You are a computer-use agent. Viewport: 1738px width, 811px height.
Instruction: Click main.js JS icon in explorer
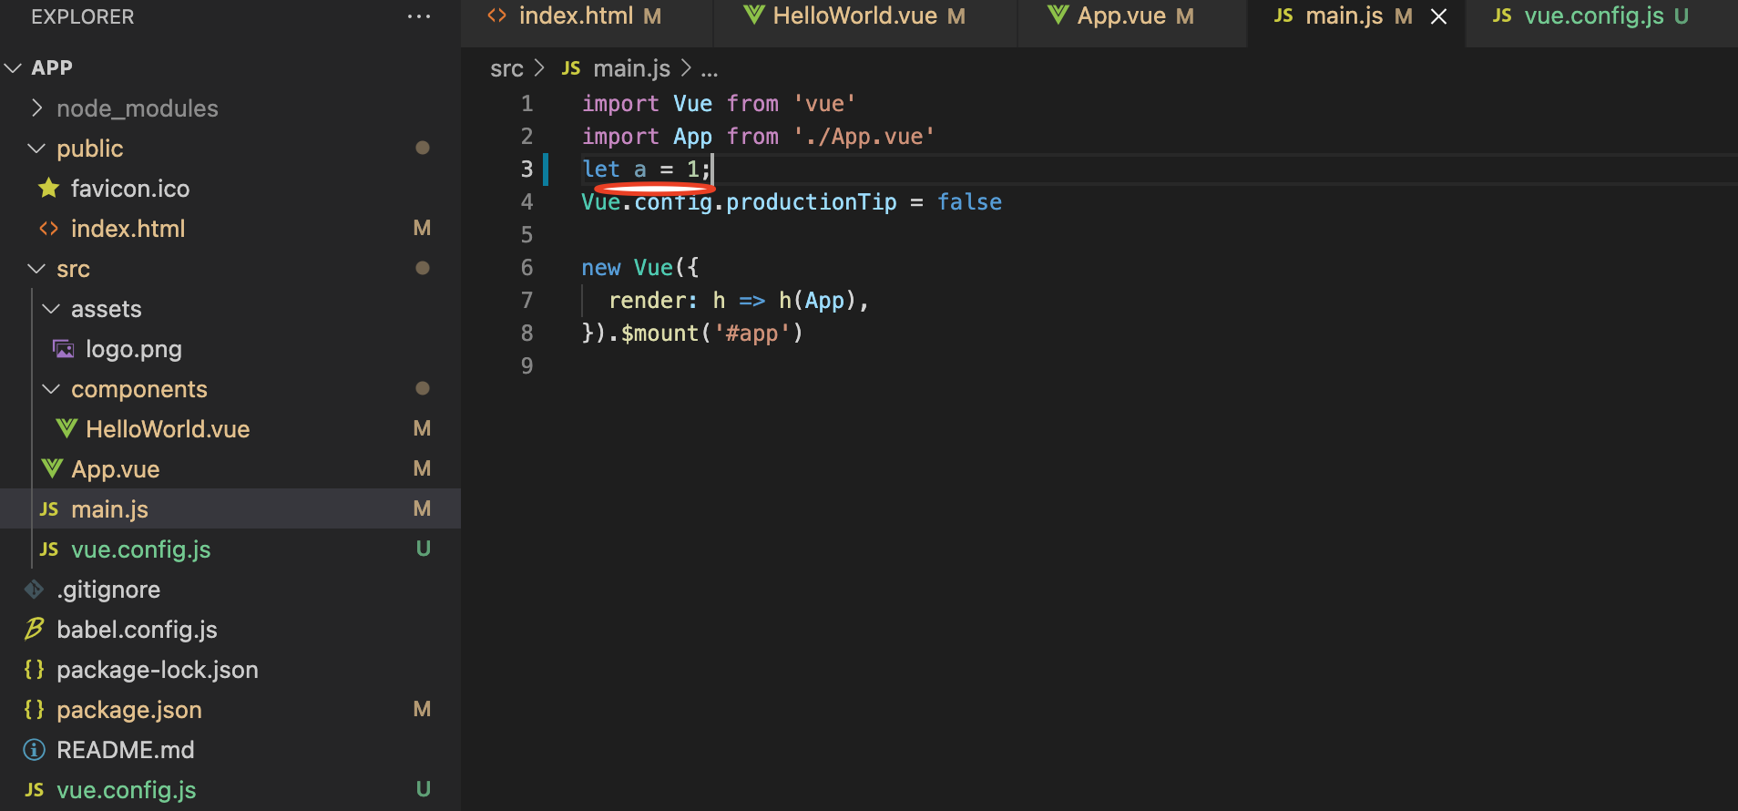point(49,509)
